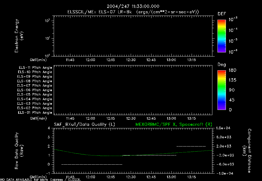Click the timestamp title 2004/247 11:33:00.000

pyautogui.click(x=133, y=6)
